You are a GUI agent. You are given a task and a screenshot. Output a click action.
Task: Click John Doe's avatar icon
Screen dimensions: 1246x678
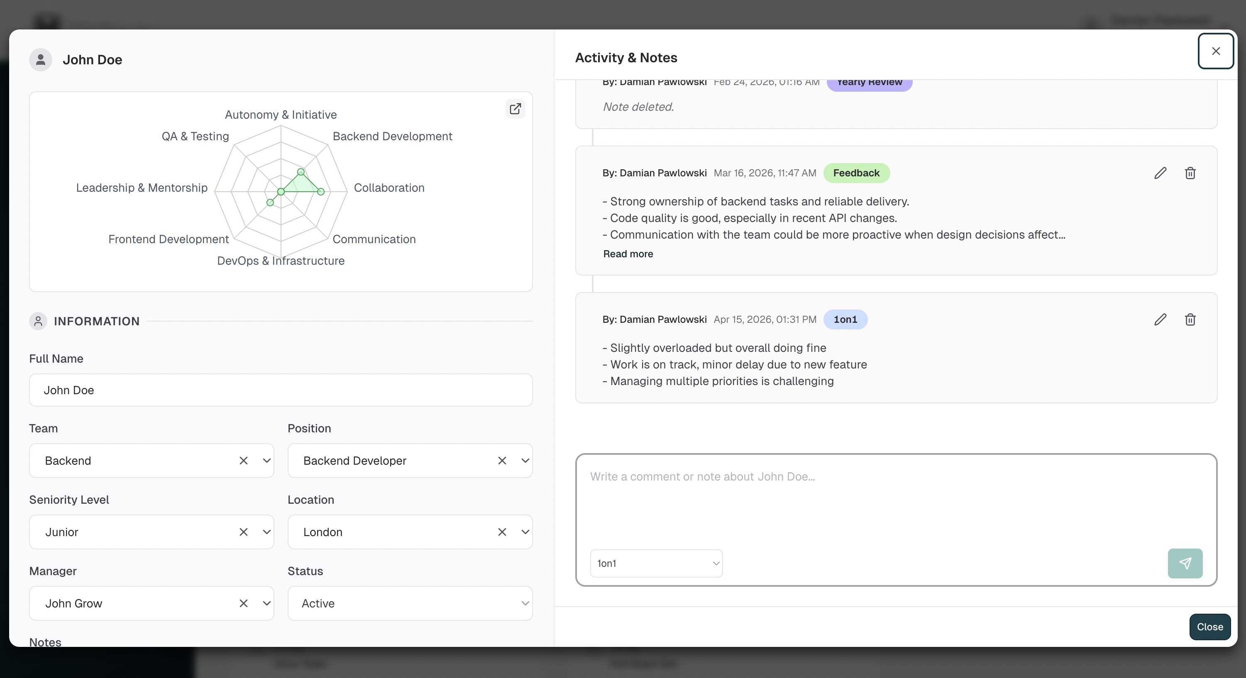click(41, 59)
